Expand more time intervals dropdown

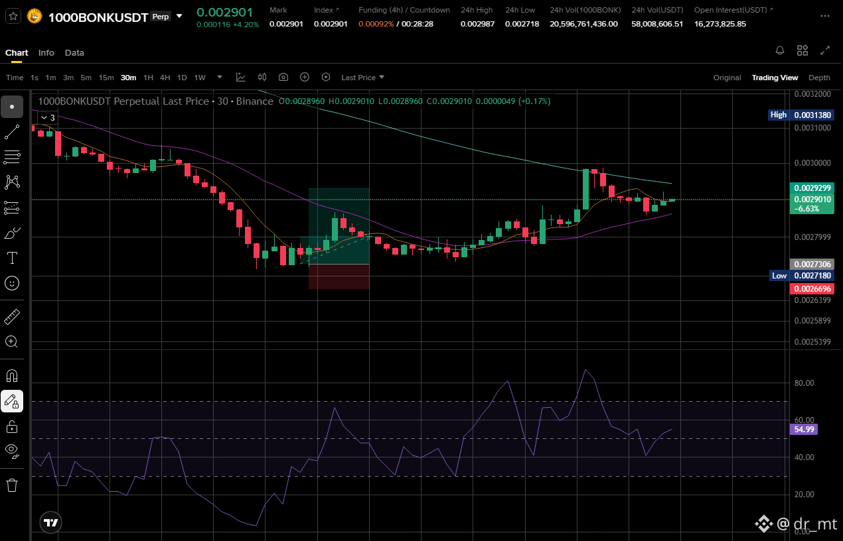(220, 78)
